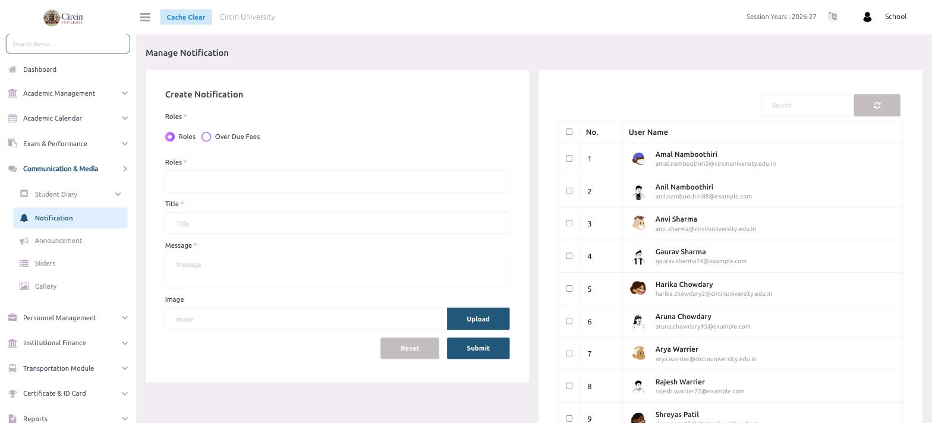Check the box for Gaurav Sharma
This screenshot has width=932, height=423.
coord(569,256)
